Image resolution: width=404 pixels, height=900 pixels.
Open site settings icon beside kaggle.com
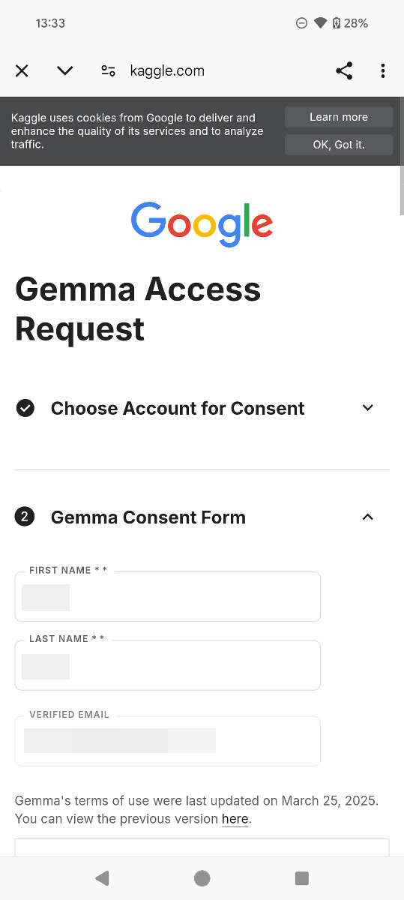pyautogui.click(x=108, y=70)
